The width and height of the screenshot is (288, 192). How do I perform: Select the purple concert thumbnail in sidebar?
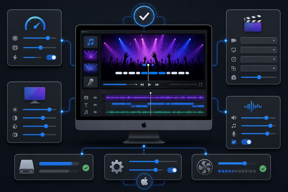click(91, 55)
